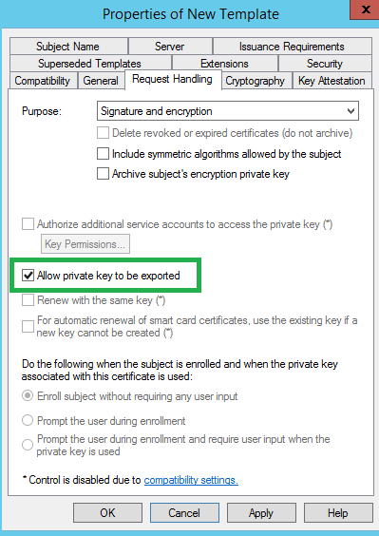Image resolution: width=379 pixels, height=536 pixels.
Task: Switch to the Security tab
Action: pos(325,64)
